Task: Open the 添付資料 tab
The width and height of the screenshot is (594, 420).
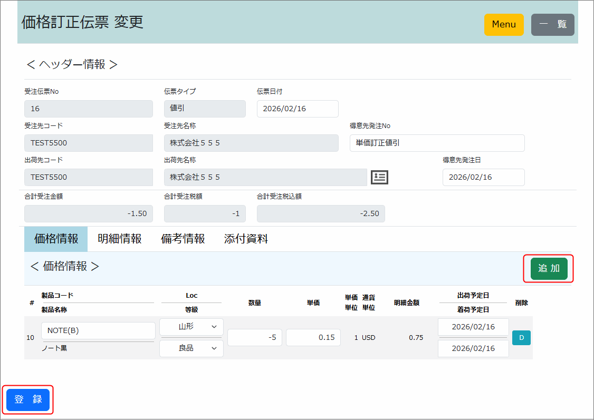Action: pos(246,239)
